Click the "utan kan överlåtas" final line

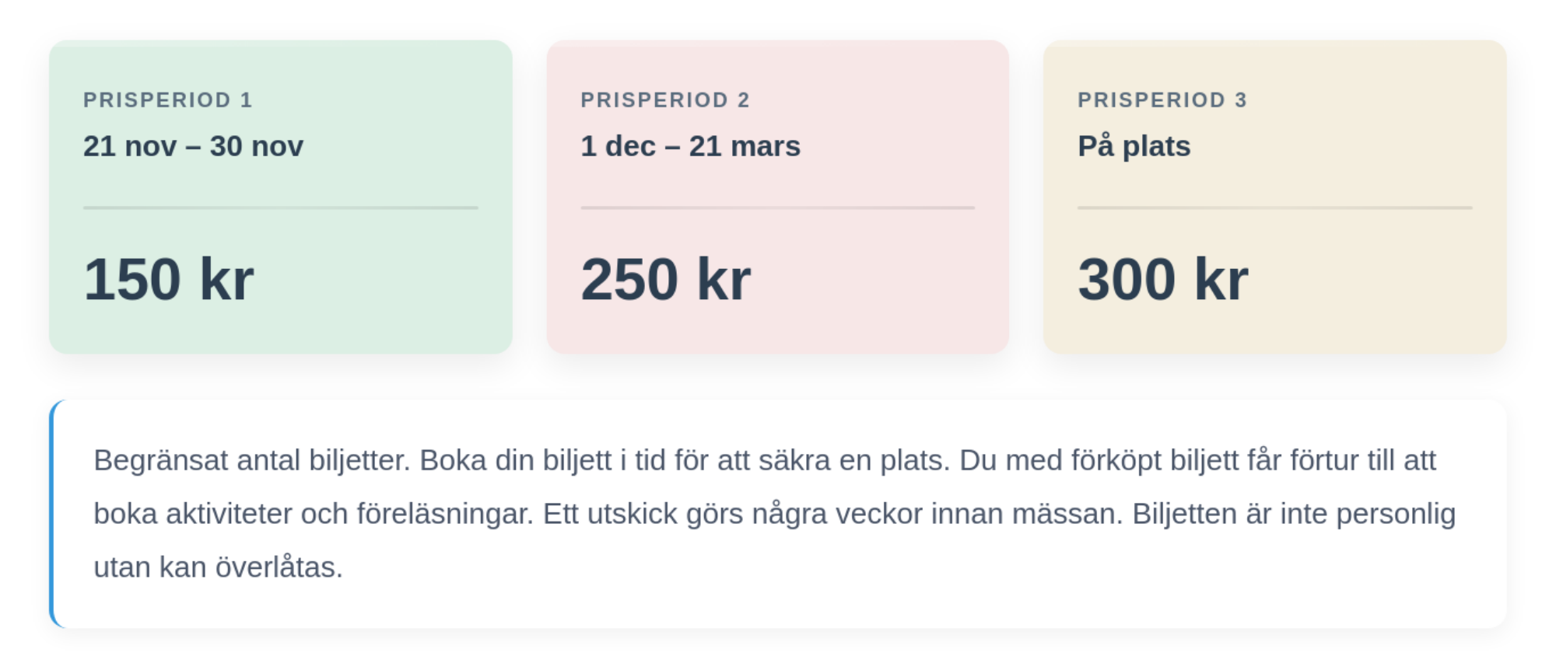(218, 567)
